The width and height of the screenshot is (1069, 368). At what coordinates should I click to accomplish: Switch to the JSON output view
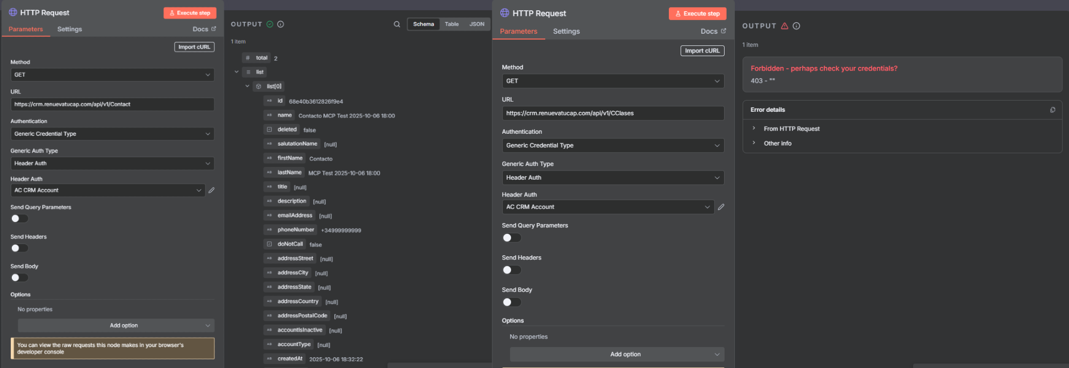(476, 24)
